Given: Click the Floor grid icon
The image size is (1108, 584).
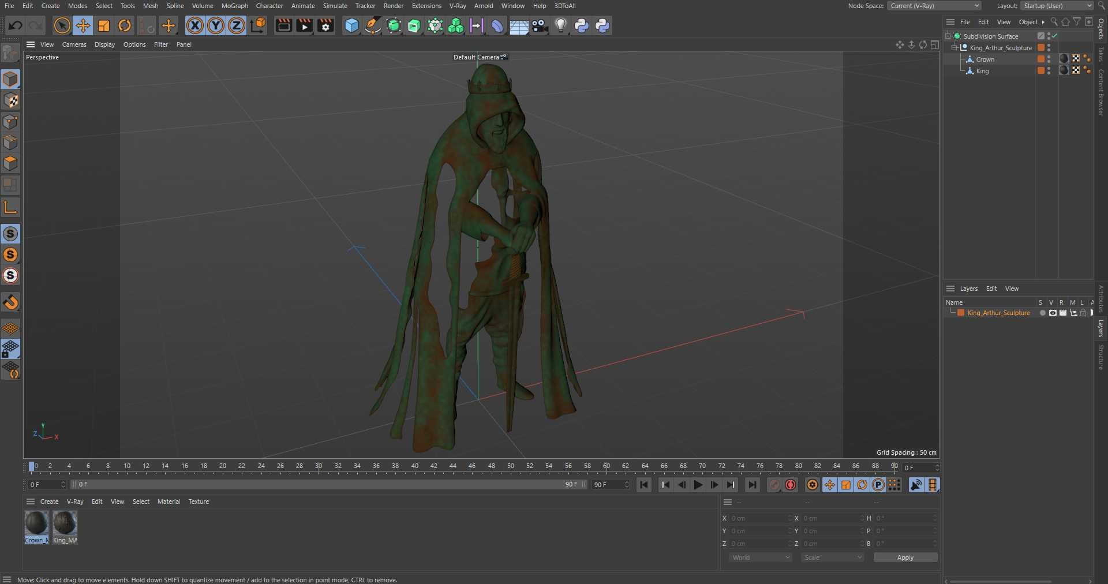Looking at the screenshot, I should [518, 26].
